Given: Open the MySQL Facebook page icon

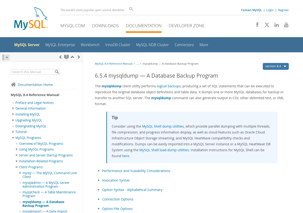Looking at the screenshot, I should pyautogui.click(x=257, y=25).
